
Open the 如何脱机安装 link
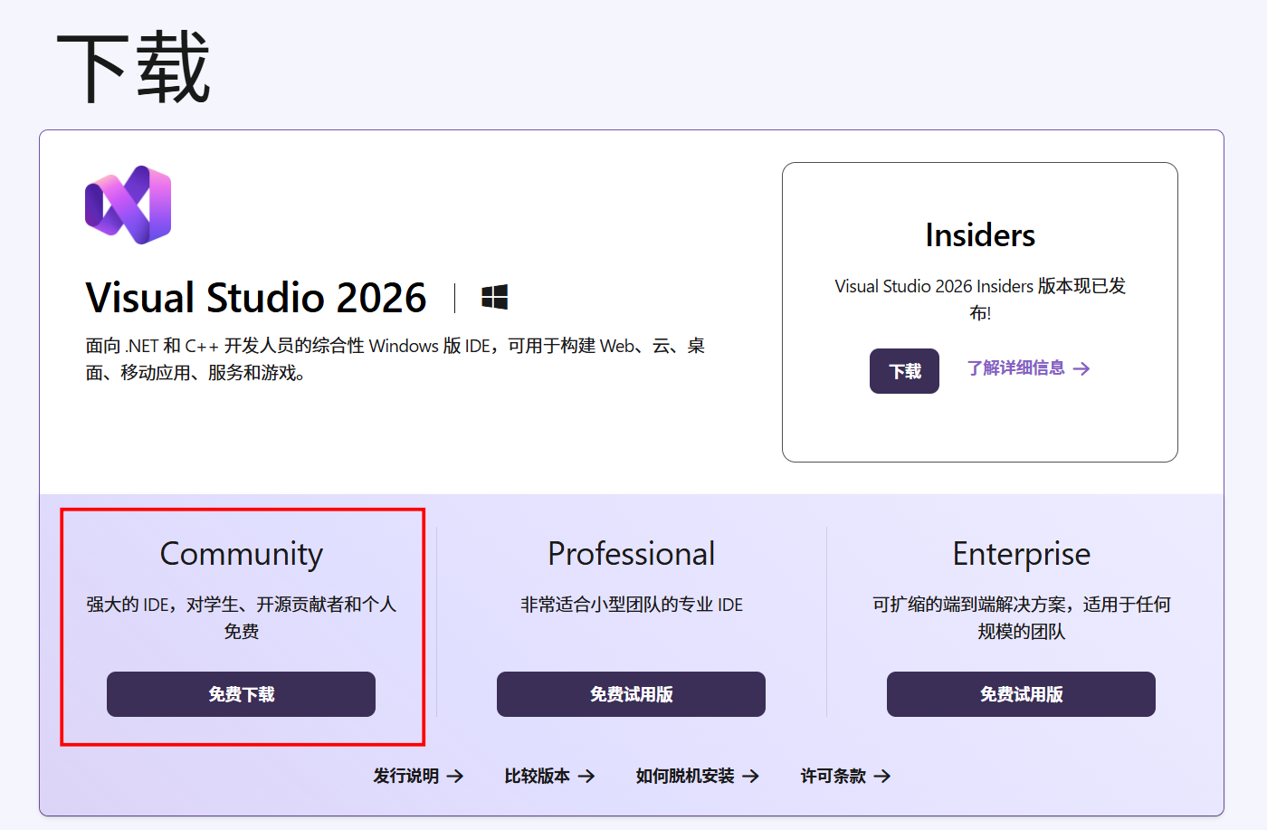click(x=685, y=776)
